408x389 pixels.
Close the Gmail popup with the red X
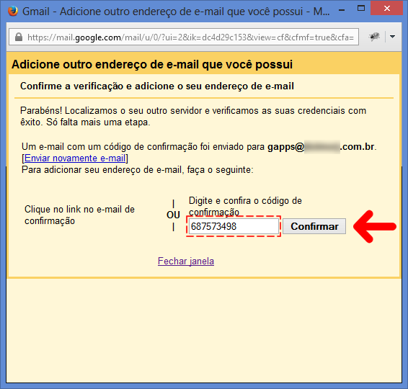click(386, 9)
